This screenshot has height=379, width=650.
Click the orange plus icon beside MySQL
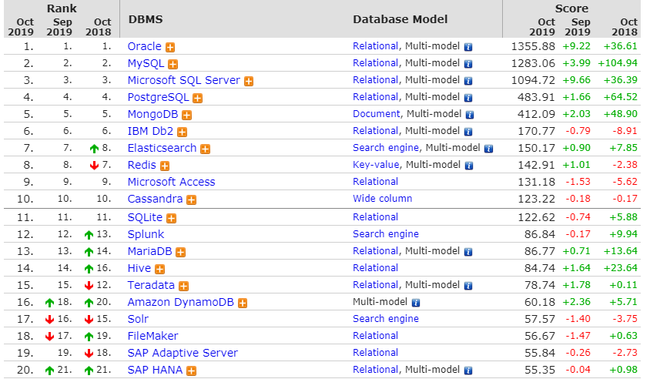[173, 64]
